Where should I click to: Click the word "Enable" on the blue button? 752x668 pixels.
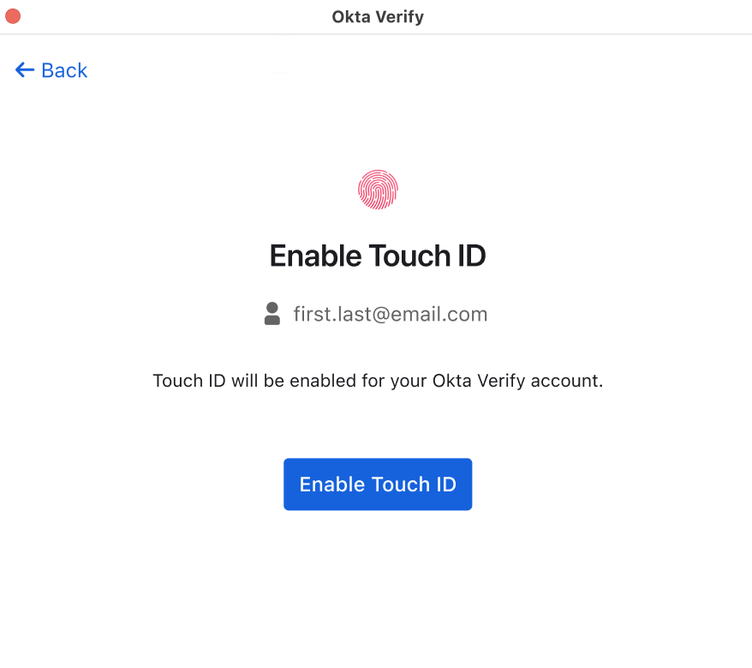pyautogui.click(x=331, y=484)
